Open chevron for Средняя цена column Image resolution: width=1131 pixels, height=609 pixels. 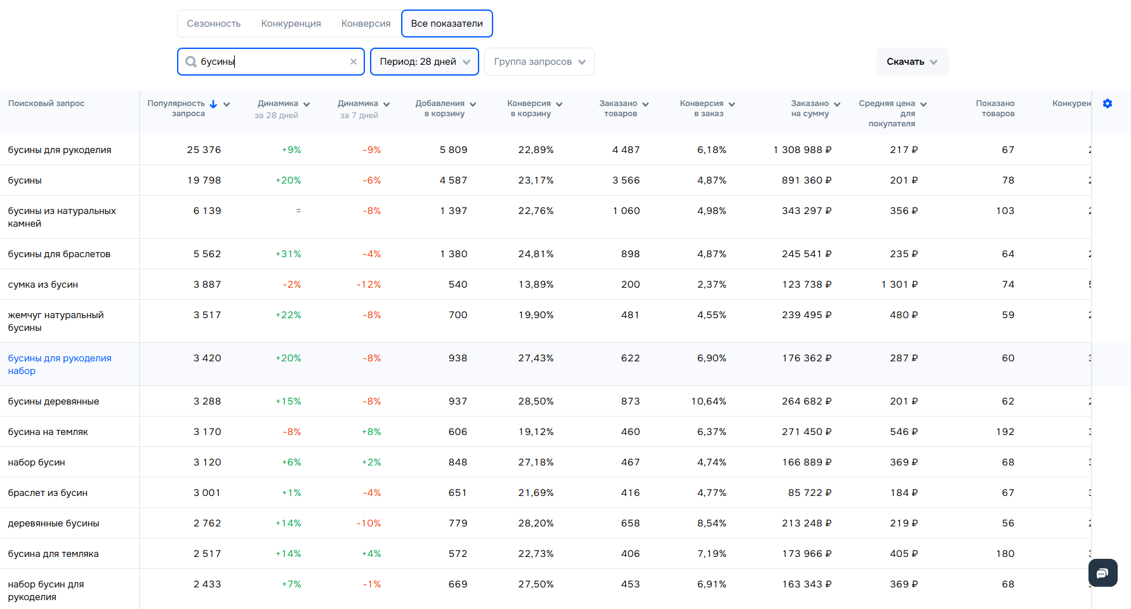(x=923, y=104)
